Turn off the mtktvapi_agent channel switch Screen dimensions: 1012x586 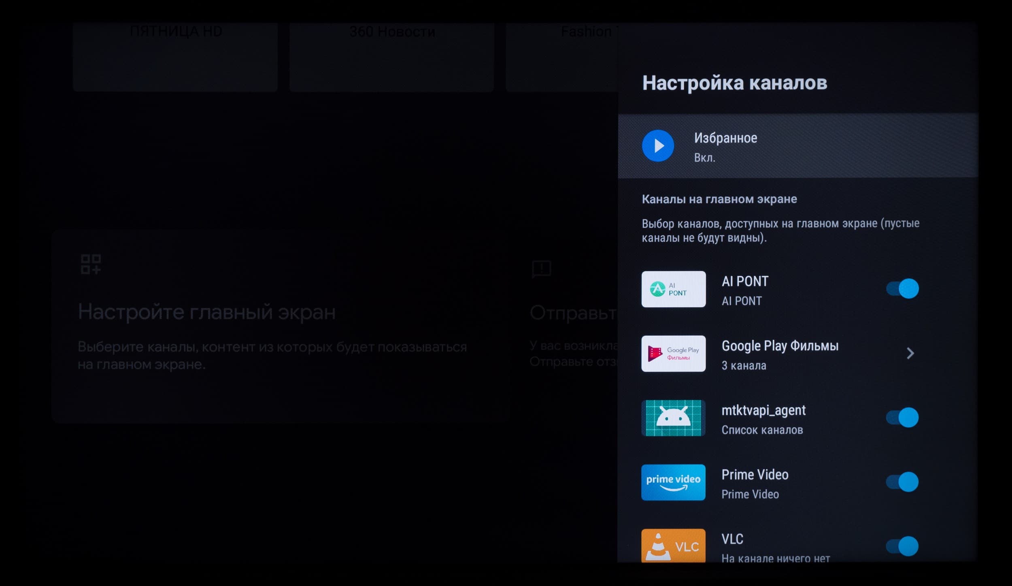[902, 418]
